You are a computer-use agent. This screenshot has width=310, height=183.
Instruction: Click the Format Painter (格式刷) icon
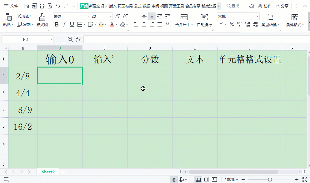pyautogui.click(x=42, y=17)
